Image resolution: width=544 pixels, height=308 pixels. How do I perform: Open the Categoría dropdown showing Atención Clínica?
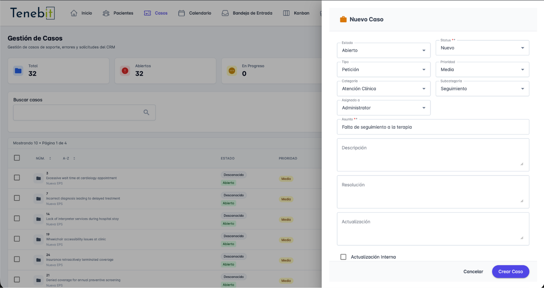(384, 89)
